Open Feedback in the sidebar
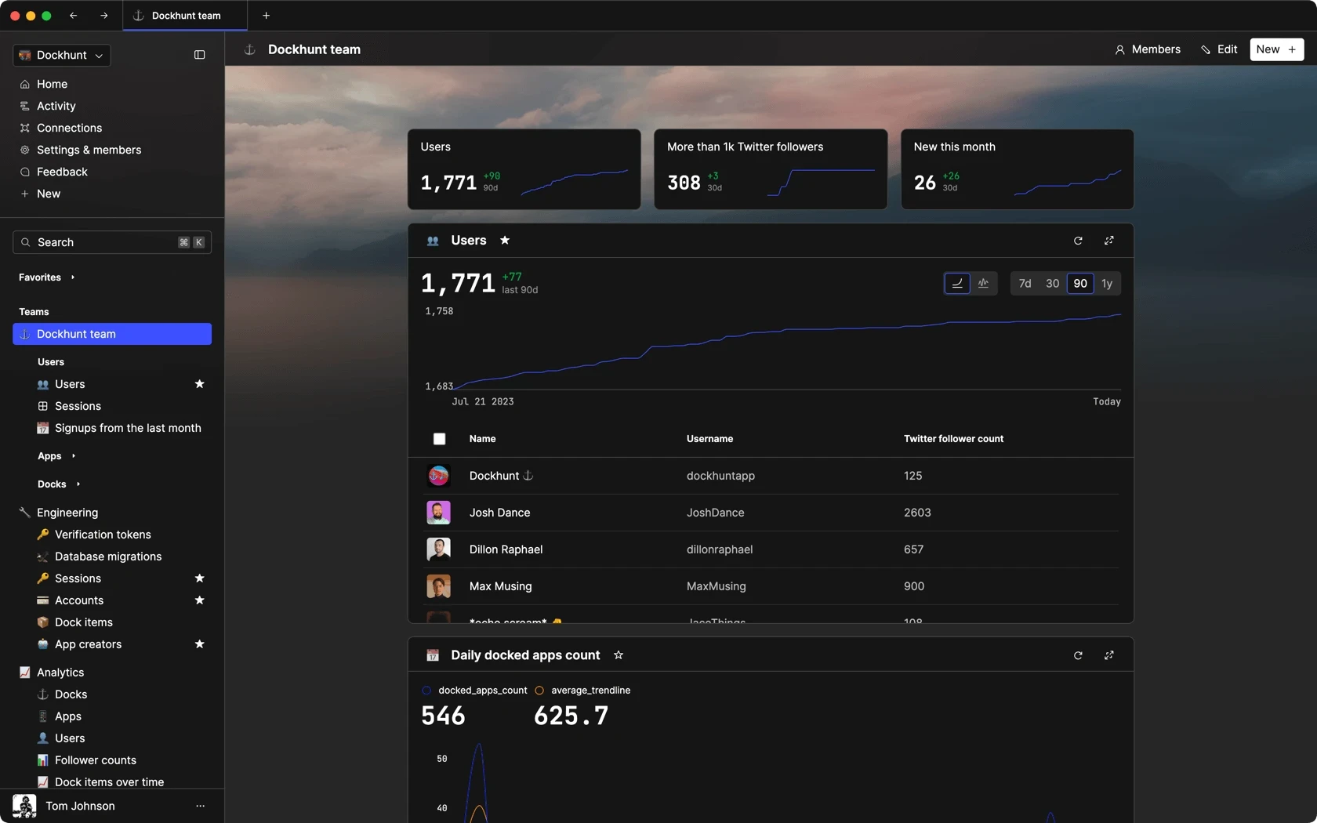Image resolution: width=1317 pixels, height=823 pixels. (62, 172)
